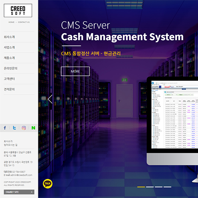Viewport: 198px width, 198px height.
Task: Open the Twitter icon link
Action: point(14,128)
